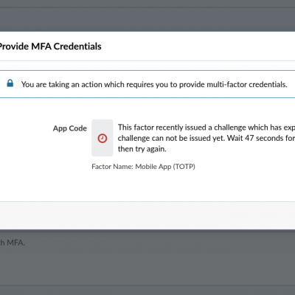Image resolution: width=295 pixels, height=295 pixels.
Task: Click the 'challenge can not be issued yet' text
Action: (x=171, y=138)
